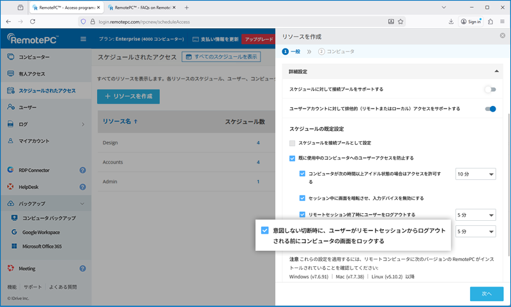
Task: Click the browser back arrow
Action: coord(8,22)
